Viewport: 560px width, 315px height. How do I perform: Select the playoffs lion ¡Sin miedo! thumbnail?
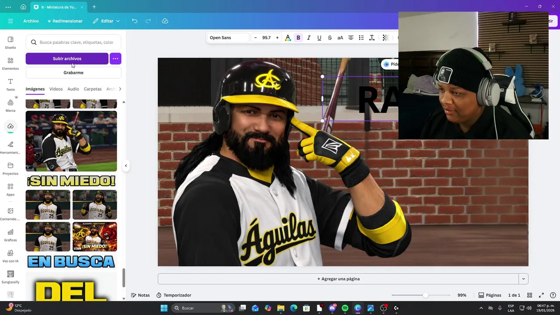click(95, 237)
